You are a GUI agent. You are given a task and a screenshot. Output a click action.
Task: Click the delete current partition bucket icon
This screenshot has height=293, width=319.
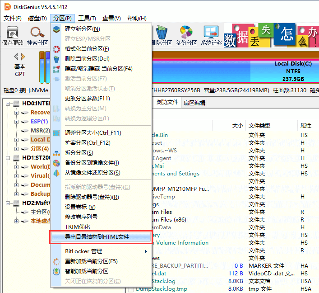[x=56, y=59]
